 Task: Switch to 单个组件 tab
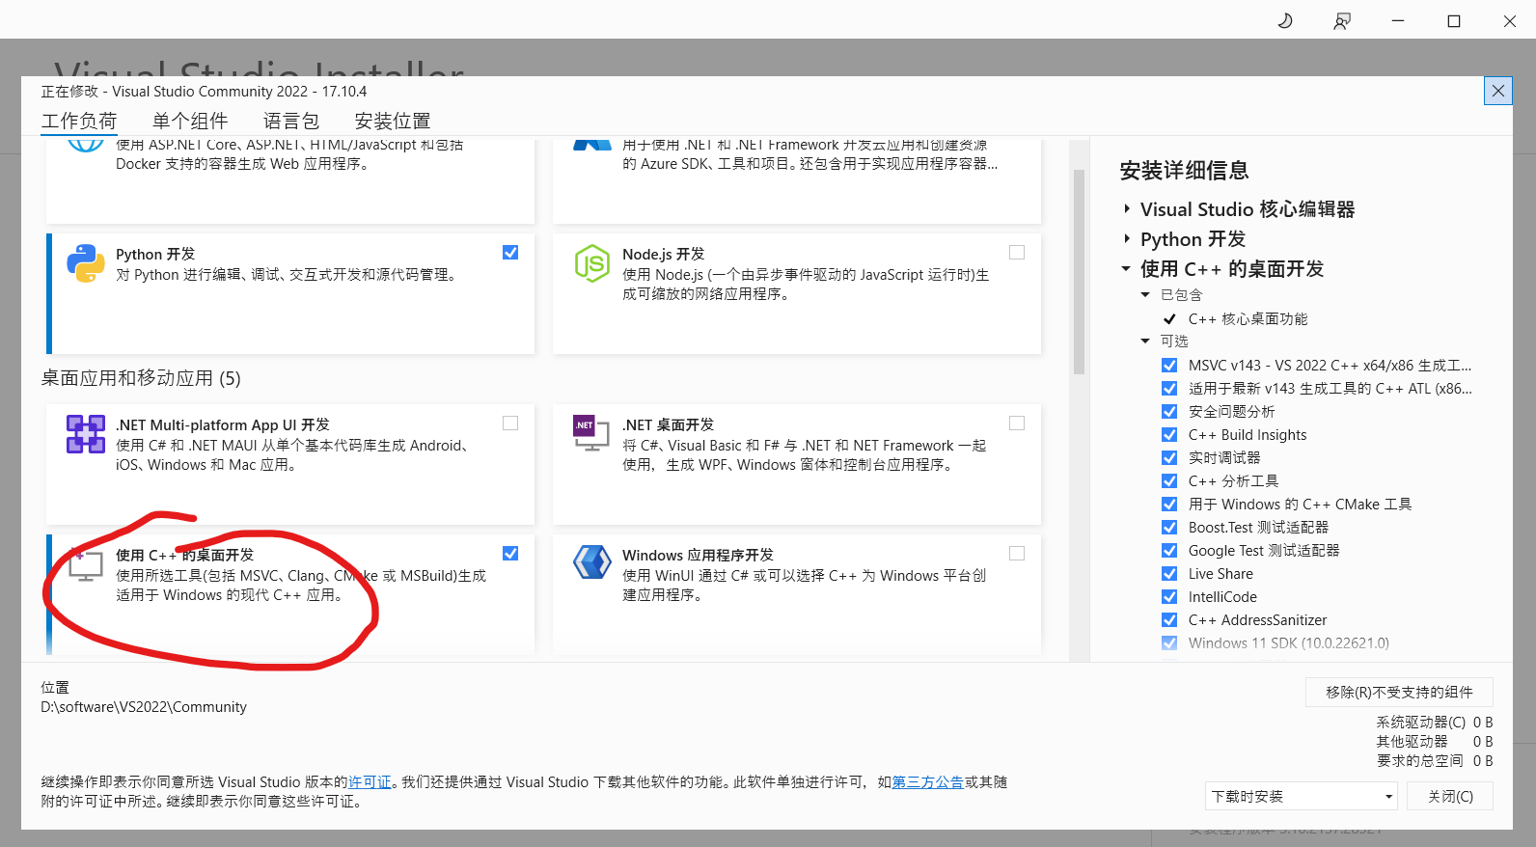[x=190, y=122]
